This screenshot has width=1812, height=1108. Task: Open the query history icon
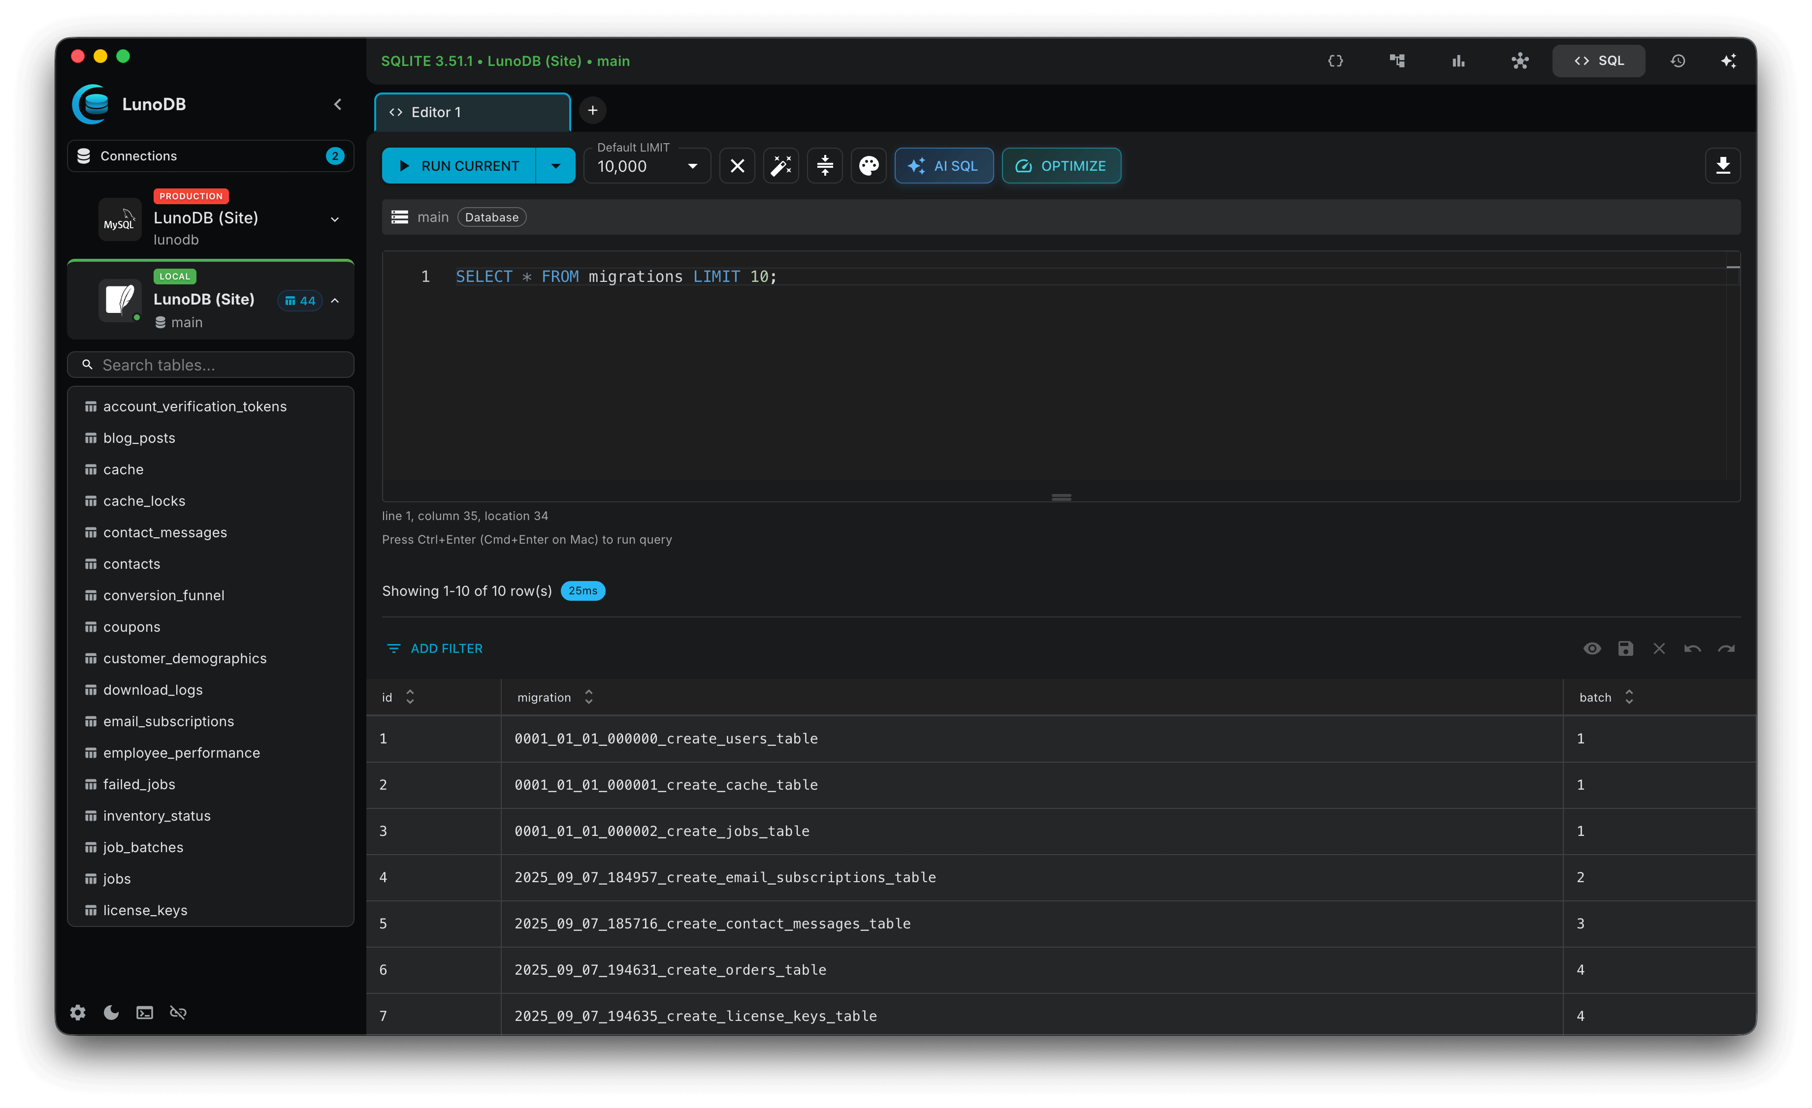(x=1678, y=60)
